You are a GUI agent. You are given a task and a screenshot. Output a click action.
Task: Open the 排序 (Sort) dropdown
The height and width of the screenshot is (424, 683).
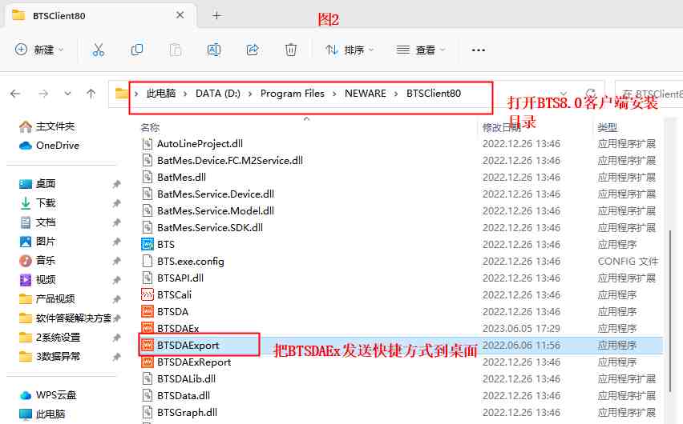click(x=350, y=50)
